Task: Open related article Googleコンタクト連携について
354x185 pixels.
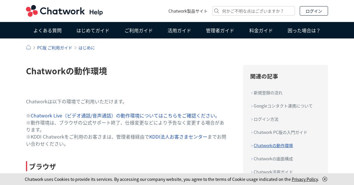Action: [283, 106]
